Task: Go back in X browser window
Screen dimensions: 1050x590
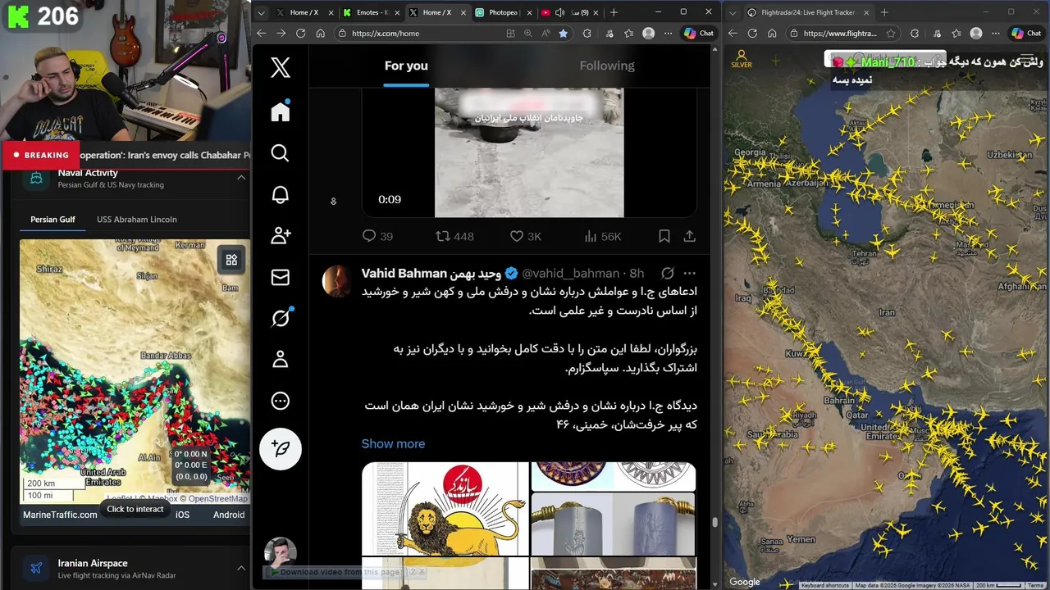Action: 261,34
